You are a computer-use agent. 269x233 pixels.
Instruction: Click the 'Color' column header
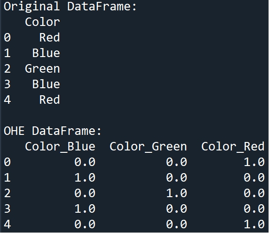[x=42, y=22]
